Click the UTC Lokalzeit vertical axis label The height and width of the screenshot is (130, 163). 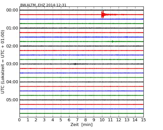pyautogui.click(x=3, y=62)
